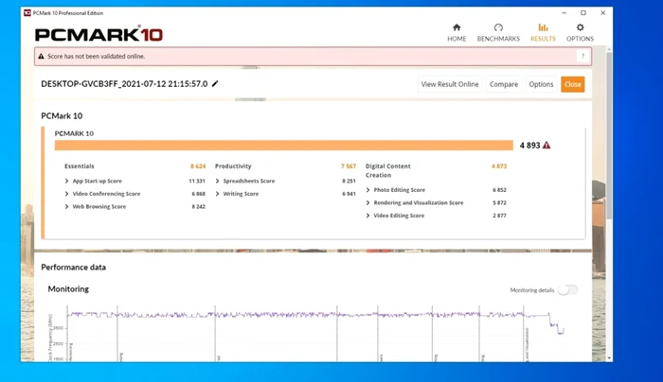Click the Digital Content Creation score 4 873
The width and height of the screenshot is (663, 382).
pyautogui.click(x=499, y=165)
